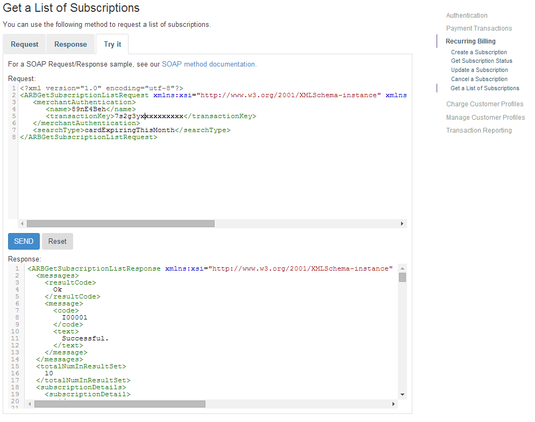Click the response pane's scroll down arrow
This screenshot has height=422, width=535.
pos(402,395)
